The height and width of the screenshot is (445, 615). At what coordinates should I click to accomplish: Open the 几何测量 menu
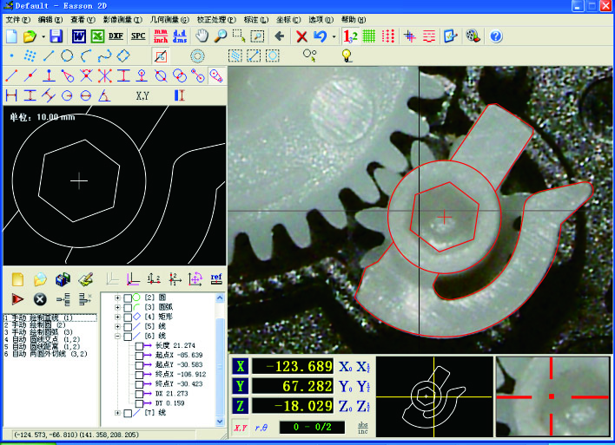(190, 18)
